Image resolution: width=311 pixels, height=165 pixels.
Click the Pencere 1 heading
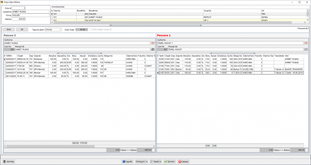(x=164, y=35)
